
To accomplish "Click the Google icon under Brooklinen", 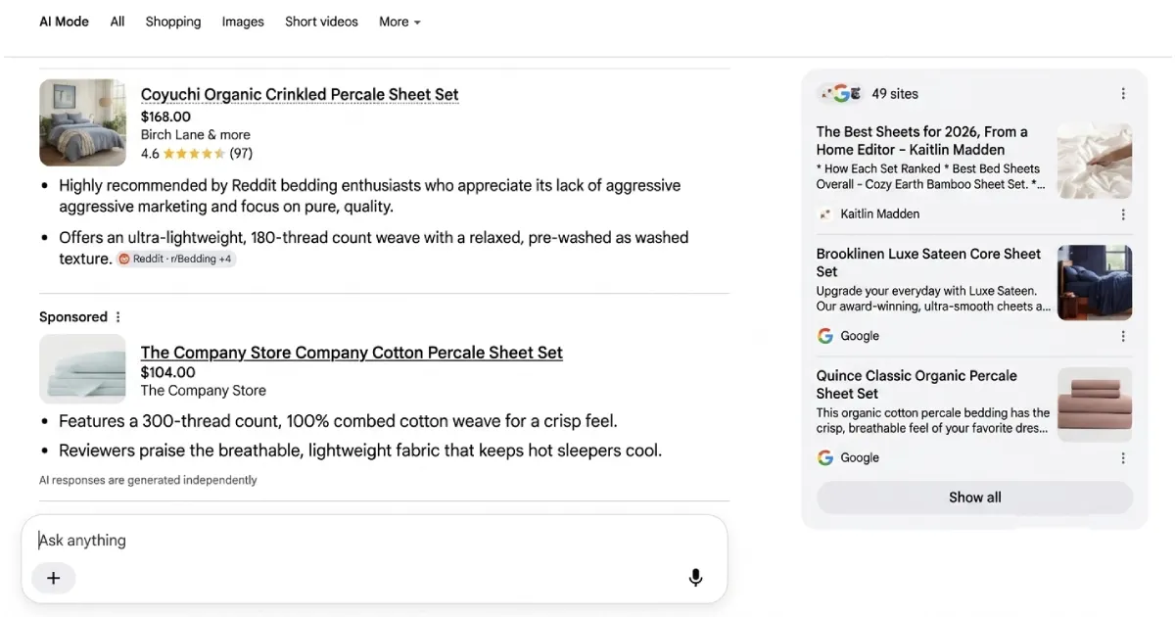I will tap(825, 336).
